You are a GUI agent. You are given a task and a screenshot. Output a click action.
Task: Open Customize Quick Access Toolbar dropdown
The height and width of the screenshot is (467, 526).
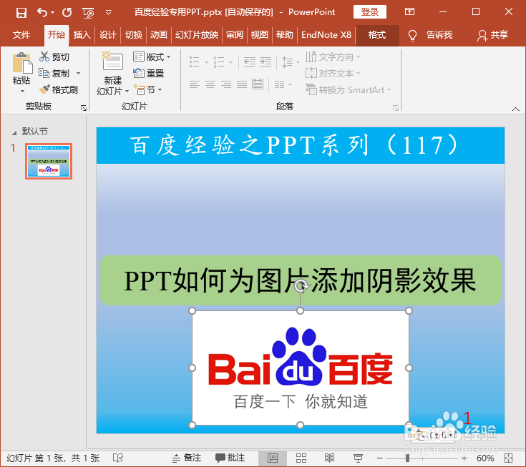[108, 13]
